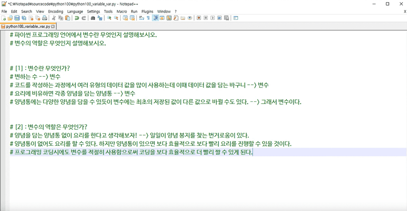Click the last toolbar icon after macro buttons
The height and width of the screenshot is (211, 407).
click(x=236, y=18)
